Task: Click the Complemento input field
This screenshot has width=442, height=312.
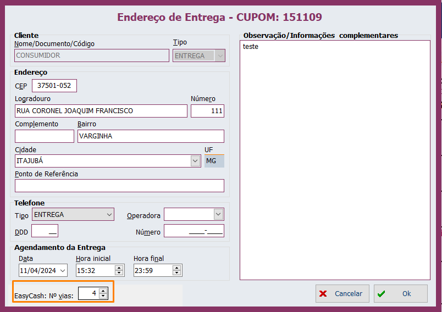Action: [44, 136]
